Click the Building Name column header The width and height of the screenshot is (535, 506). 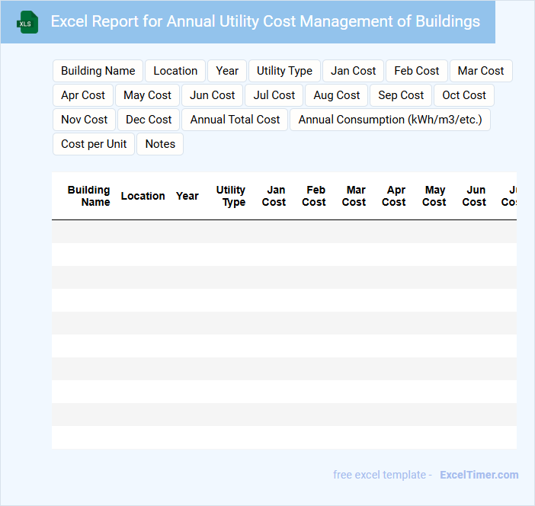pyautogui.click(x=88, y=196)
